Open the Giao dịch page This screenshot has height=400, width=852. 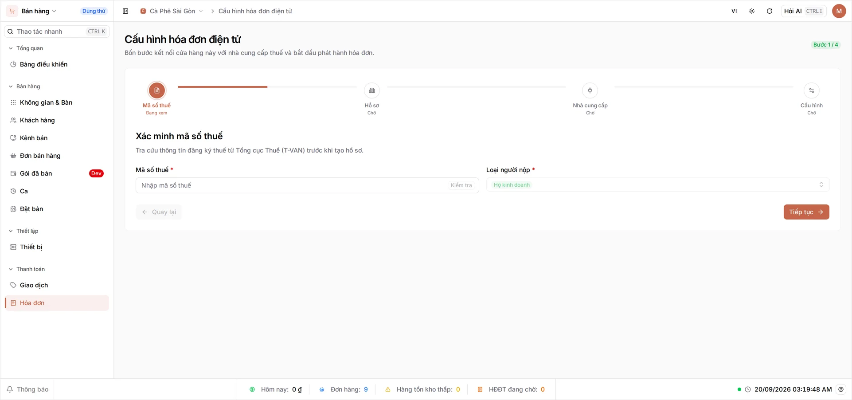[57, 285]
